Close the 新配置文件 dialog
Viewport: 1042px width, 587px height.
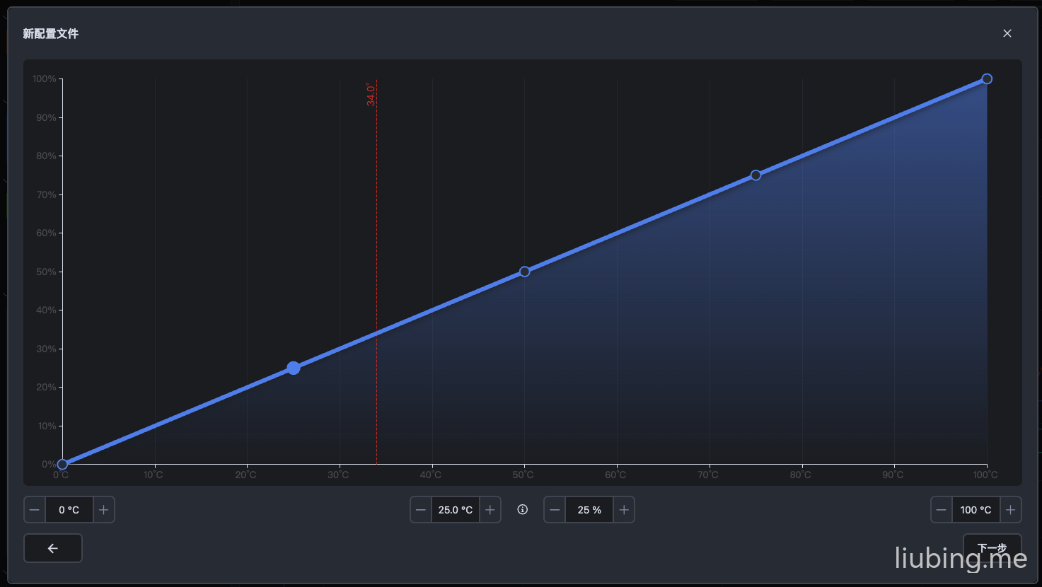click(x=1007, y=33)
